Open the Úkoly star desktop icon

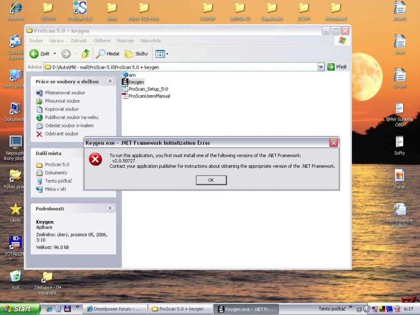(x=15, y=213)
